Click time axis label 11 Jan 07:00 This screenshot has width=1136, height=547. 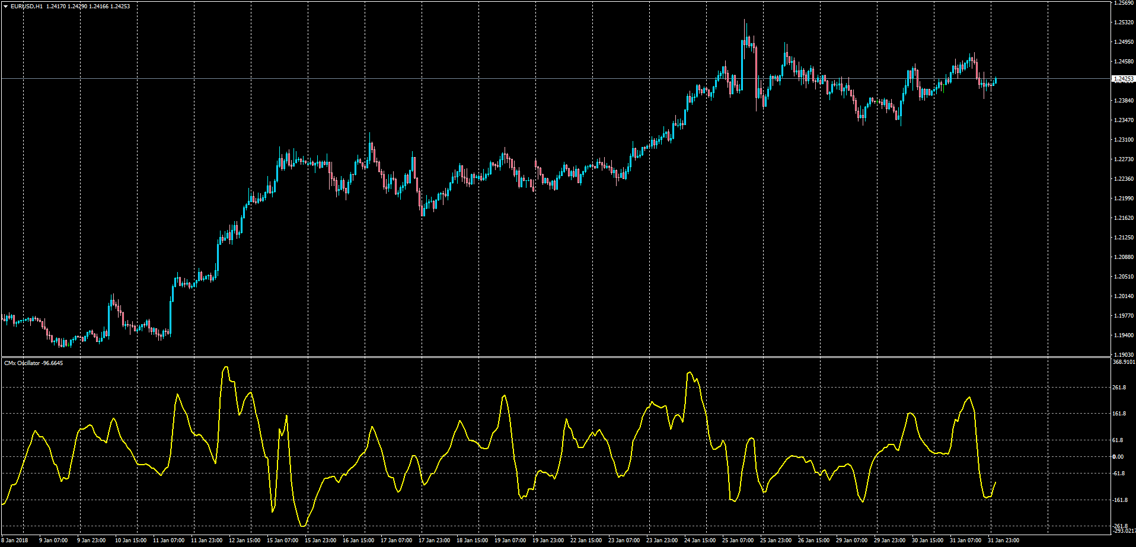point(168,540)
